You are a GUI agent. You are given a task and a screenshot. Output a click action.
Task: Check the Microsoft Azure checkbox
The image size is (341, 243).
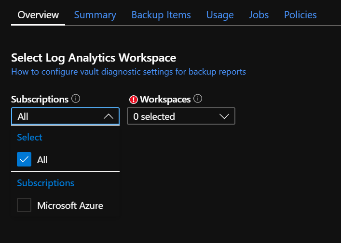24,205
